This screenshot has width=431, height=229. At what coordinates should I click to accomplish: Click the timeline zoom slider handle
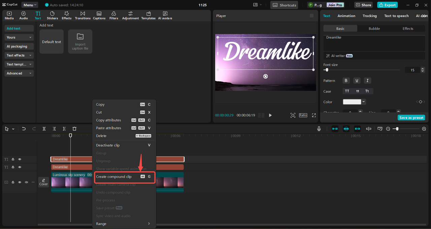coord(397,129)
